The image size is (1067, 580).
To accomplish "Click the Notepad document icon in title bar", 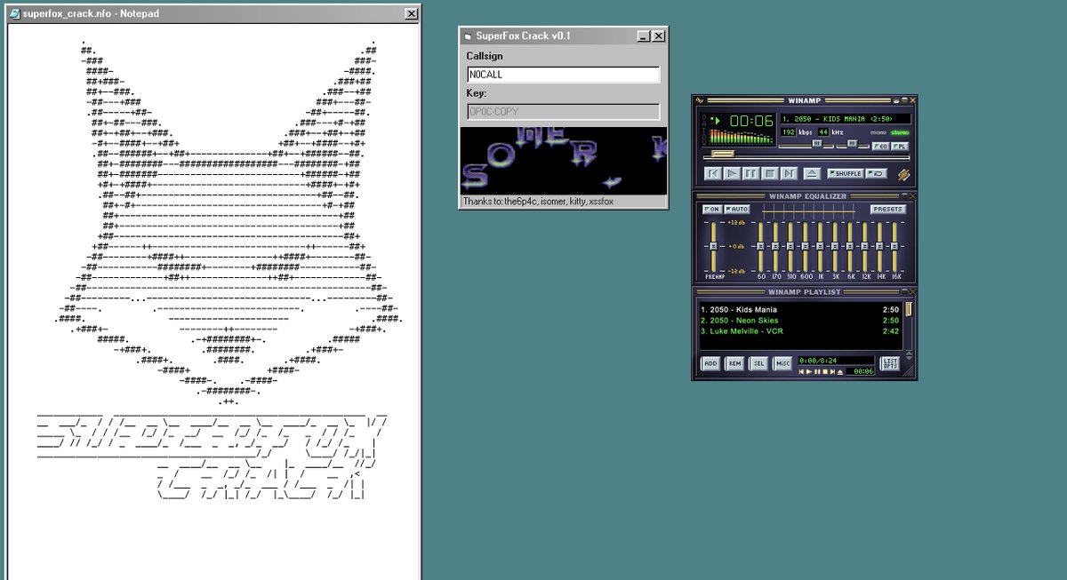I will [14, 14].
